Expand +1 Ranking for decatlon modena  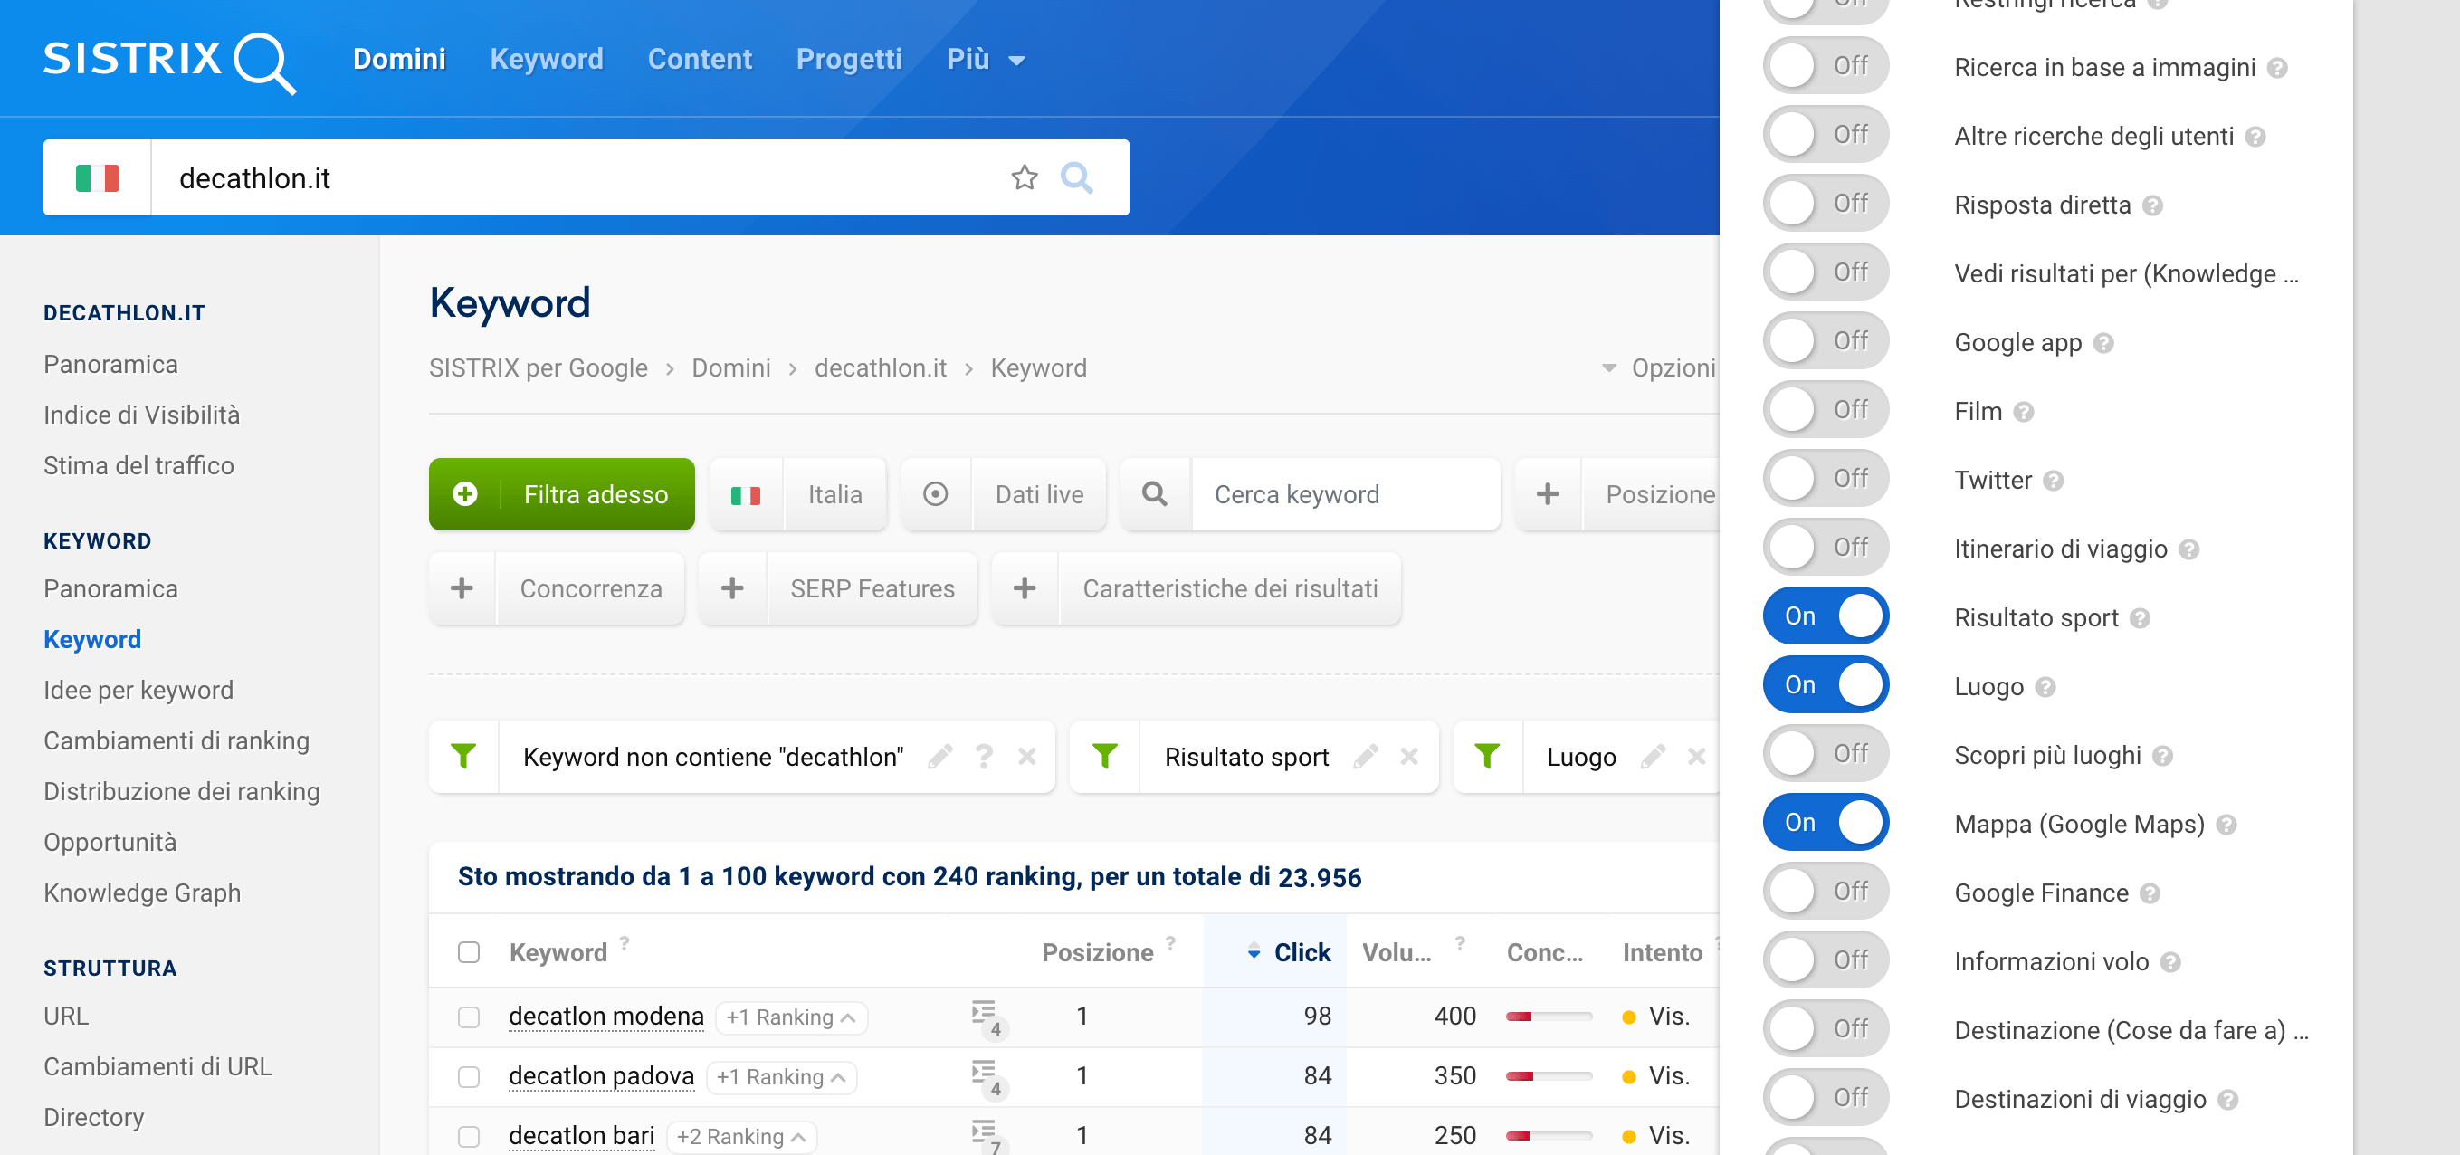point(791,1017)
